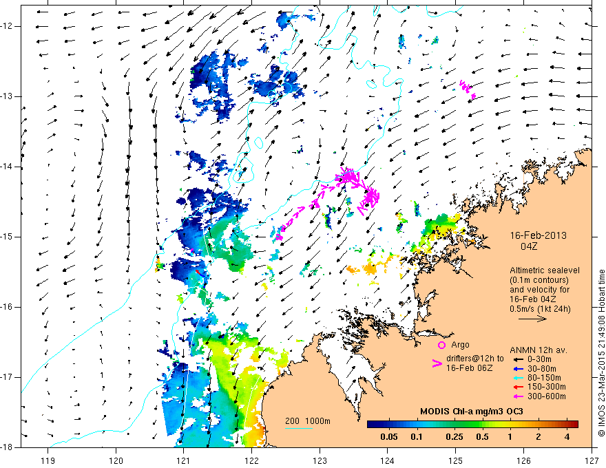Click the '0.25' colorbar tick label
The height and width of the screenshot is (468, 606).
click(454, 437)
